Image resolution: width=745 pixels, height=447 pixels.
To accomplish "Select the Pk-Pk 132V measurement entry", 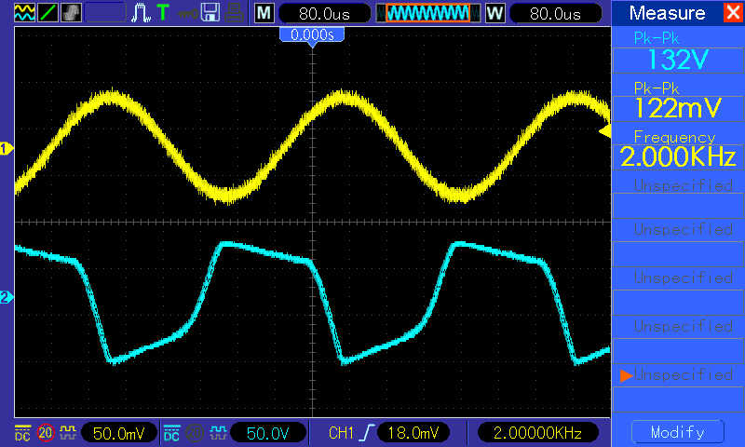I will pos(677,52).
